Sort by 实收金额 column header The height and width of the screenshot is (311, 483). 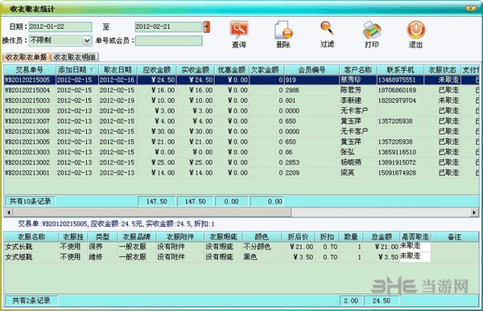(x=195, y=70)
